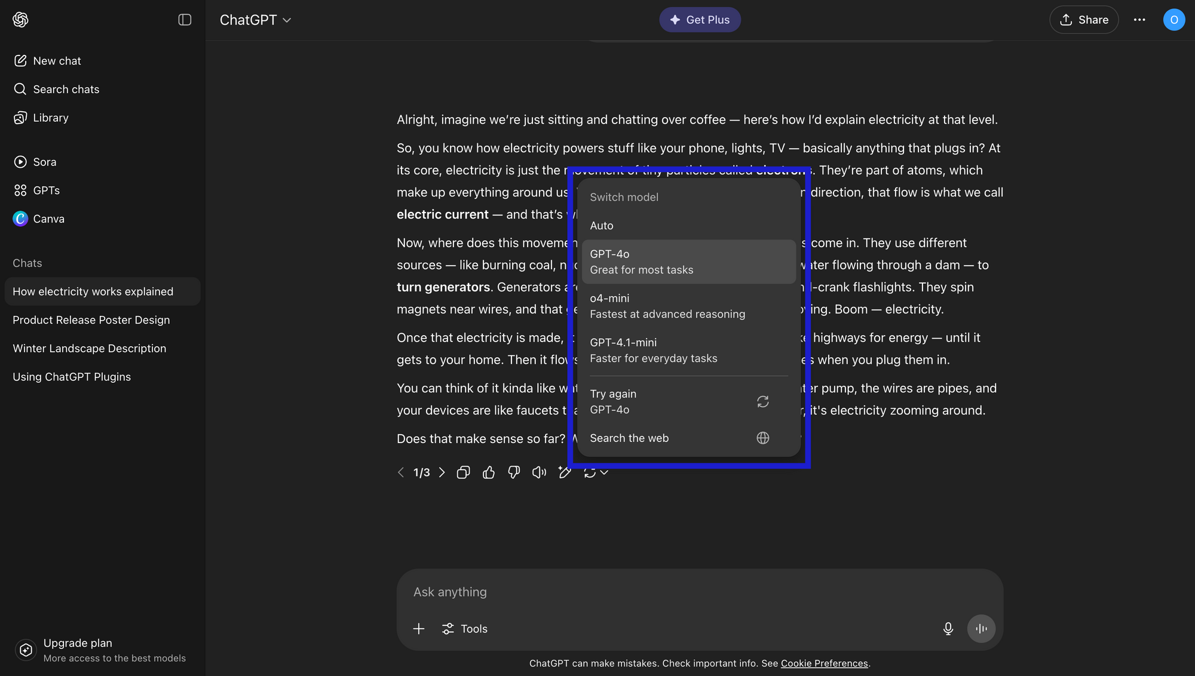Browse GPTs in the sidebar
The image size is (1195, 676).
(46, 190)
